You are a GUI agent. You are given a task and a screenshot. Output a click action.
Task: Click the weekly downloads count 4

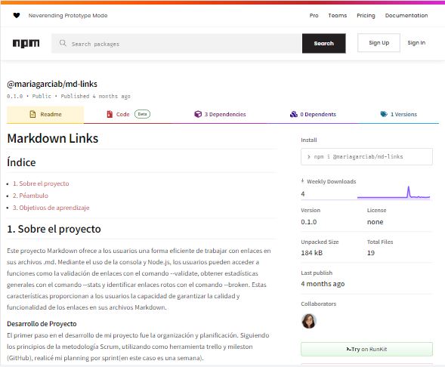tap(303, 194)
